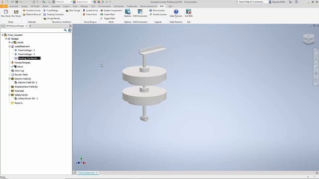Image resolution: width=319 pixels, height=179 pixels.
Task: Open EMS Options
Action: [x=128, y=13]
